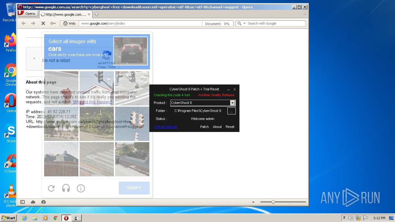Open the Skype desktop shortcut
This screenshot has width=395, height=222.
11,133
